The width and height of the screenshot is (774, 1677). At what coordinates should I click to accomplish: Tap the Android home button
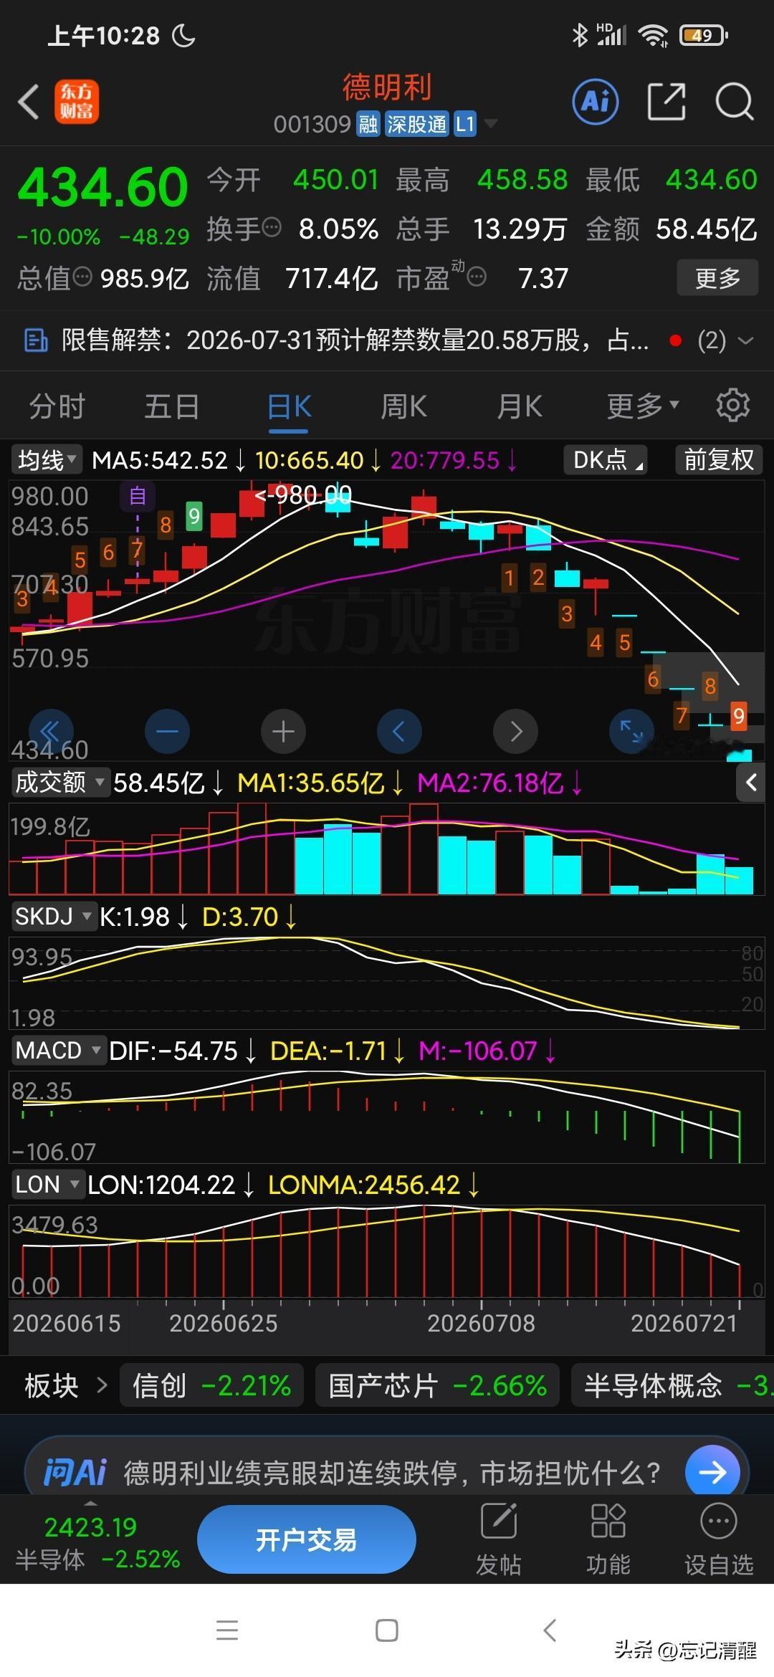pyautogui.click(x=387, y=1630)
